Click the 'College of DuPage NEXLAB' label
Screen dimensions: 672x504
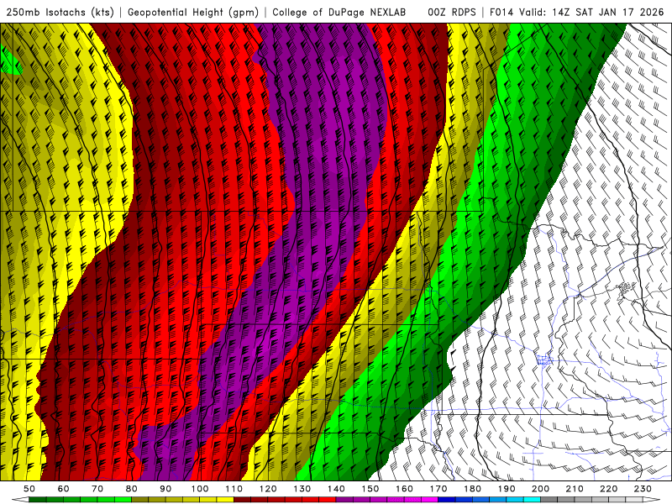[339, 13]
